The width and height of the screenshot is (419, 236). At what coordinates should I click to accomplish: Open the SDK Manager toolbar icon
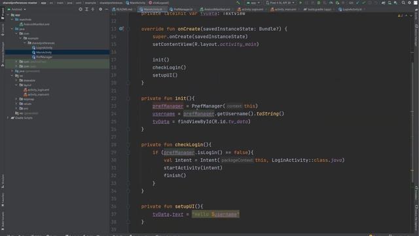point(395,3)
